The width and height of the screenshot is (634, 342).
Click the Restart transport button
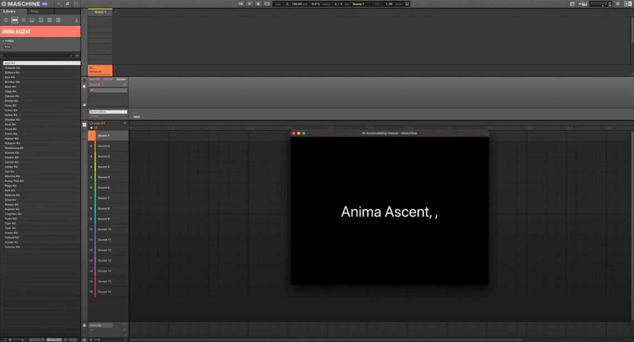click(x=241, y=4)
